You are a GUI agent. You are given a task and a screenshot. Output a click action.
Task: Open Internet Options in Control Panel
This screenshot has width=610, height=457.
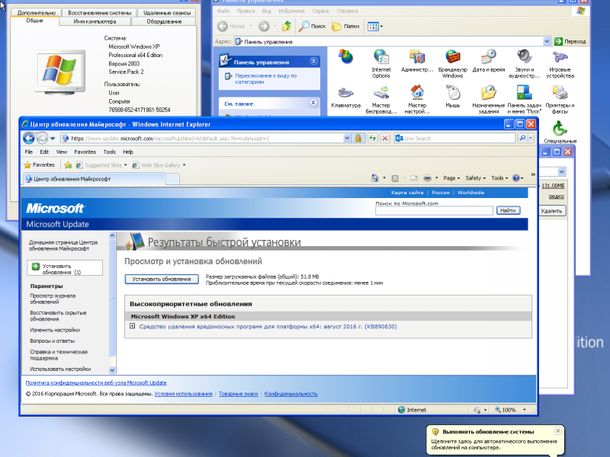(380, 64)
